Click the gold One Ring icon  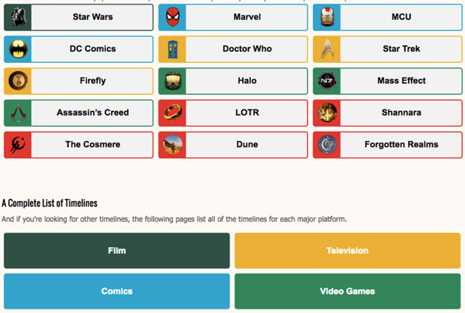click(x=173, y=113)
